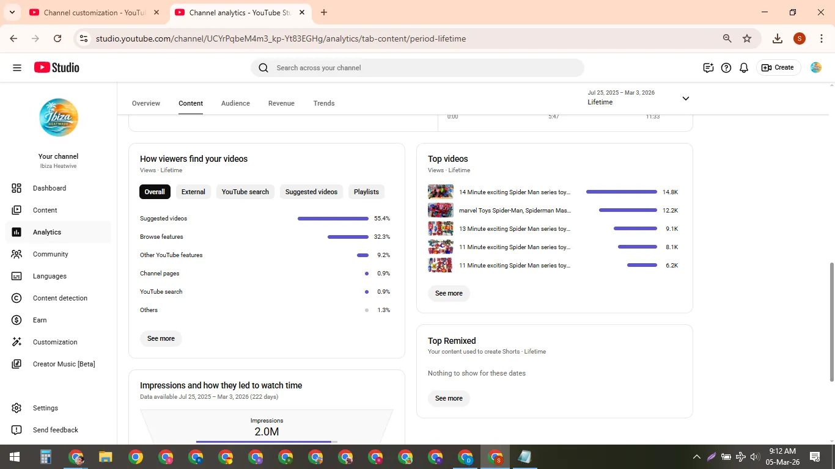
Task: Go to Content in the left sidebar
Action: tap(59, 210)
